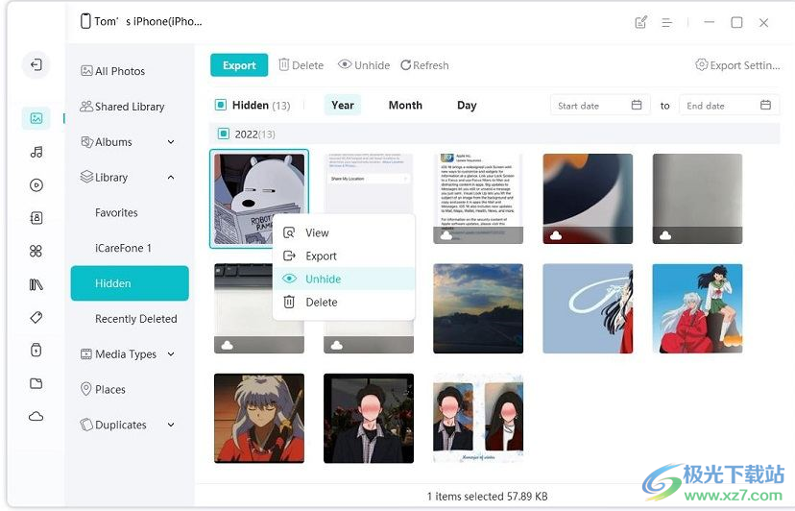This screenshot has width=795, height=511.
Task: Choose View from the context menu
Action: tap(344, 232)
